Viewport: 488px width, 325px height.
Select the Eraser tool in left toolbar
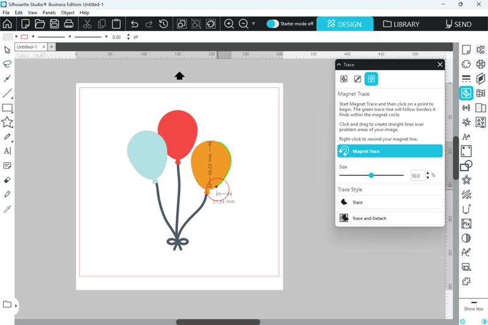click(7, 180)
